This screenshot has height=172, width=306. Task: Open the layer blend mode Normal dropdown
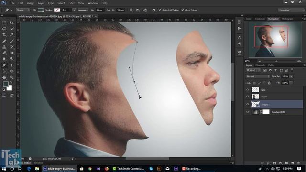click(258, 76)
